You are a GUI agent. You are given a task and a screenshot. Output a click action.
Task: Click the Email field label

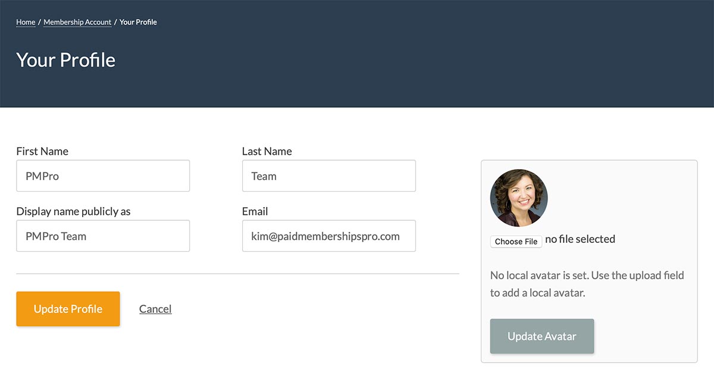255,211
